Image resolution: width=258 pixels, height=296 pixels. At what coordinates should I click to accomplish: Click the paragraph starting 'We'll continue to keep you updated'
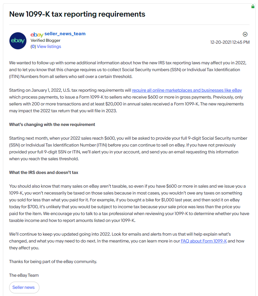click(124, 241)
